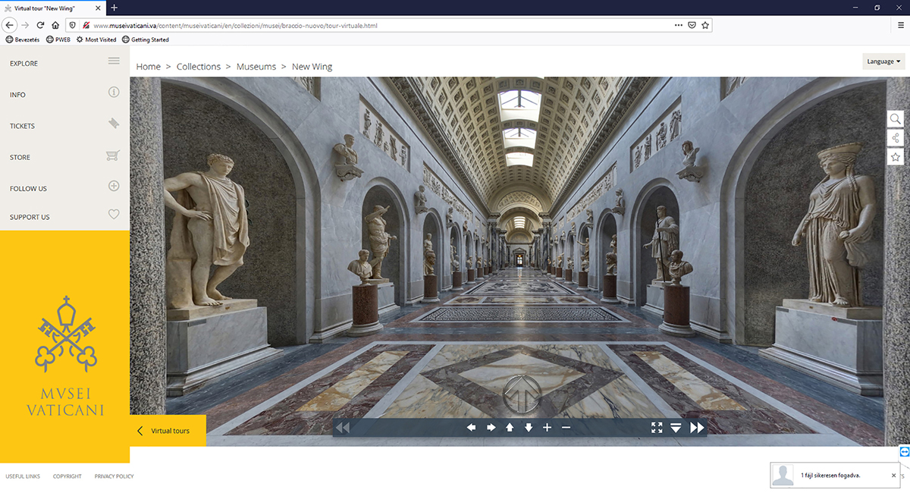Click the share icon on right
Screen dimensions: 910x493
pos(896,138)
